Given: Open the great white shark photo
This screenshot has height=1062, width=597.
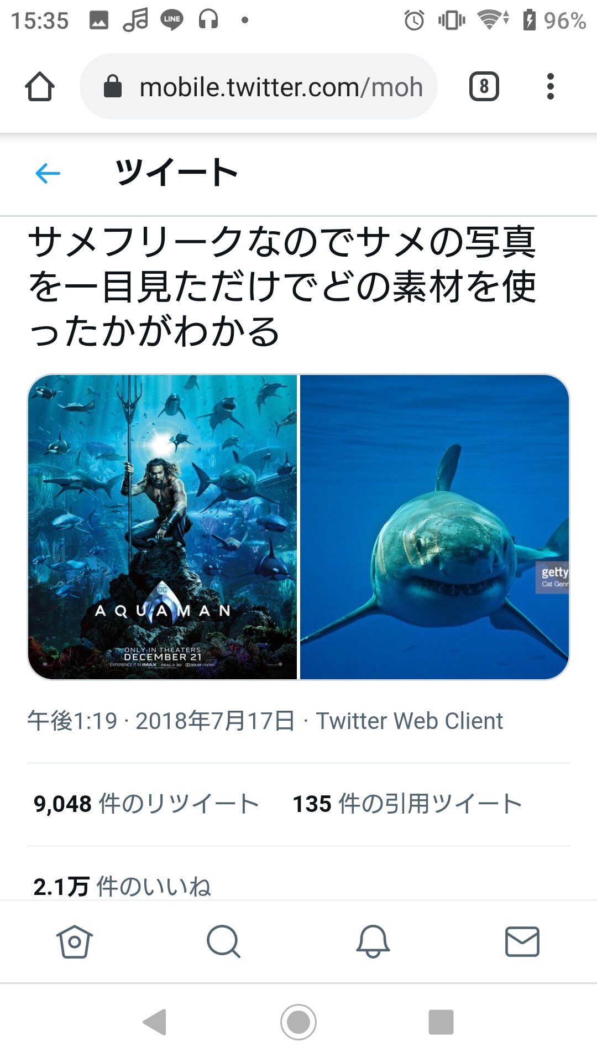Looking at the screenshot, I should click(434, 527).
